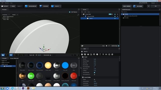Click the clock-shaped icon in Edit toolbar
The width and height of the screenshot is (161, 90).
click(x=109, y=54)
